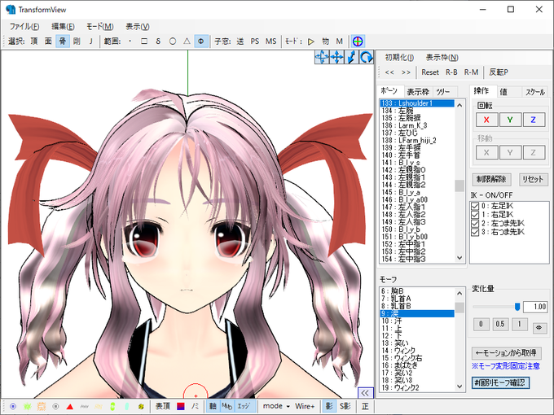554x415 pixels.
Task: Click the R-B button
Action: [451, 72]
